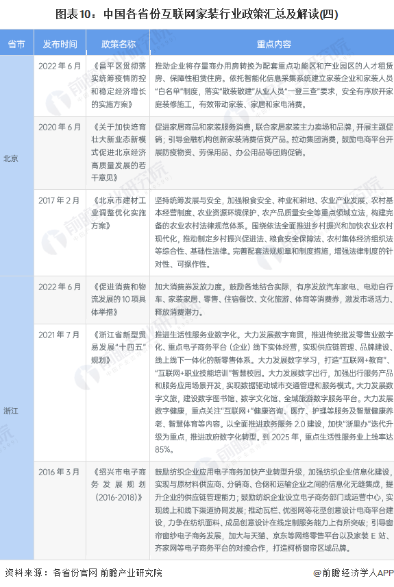Select the 省市 column header
The image size is (394, 587).
coord(16,44)
